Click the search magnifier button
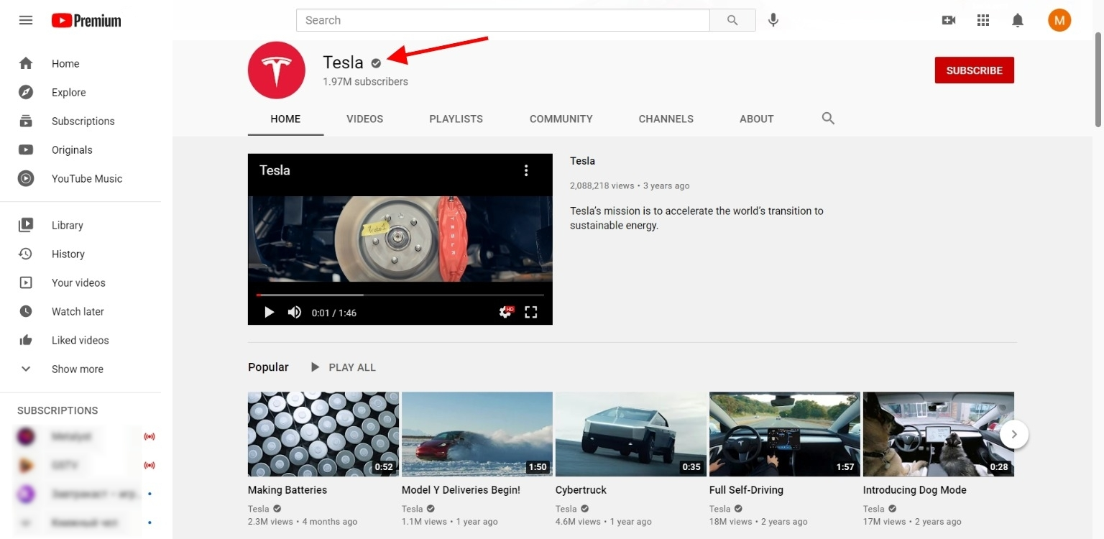 coord(732,20)
